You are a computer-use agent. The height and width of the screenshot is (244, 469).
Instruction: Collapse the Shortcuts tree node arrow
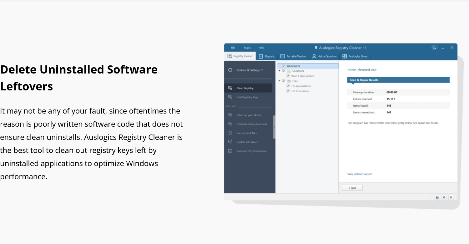point(280,71)
